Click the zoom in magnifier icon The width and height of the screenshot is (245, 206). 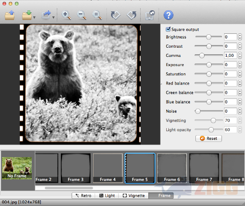coord(66,15)
